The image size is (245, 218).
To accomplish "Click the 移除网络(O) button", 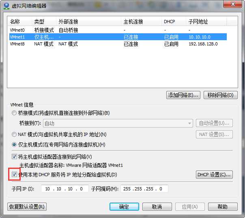I will point(221,95).
